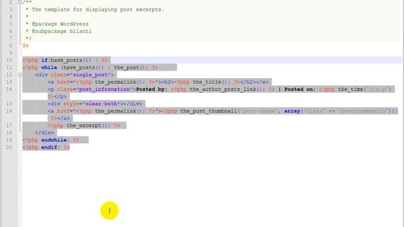Click line number 16 in the margin

tap(9, 111)
